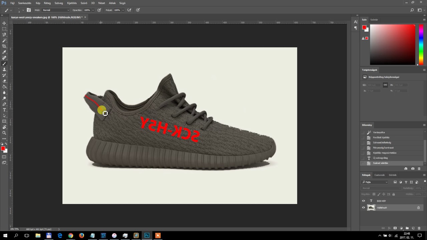Viewport: 427px width, 240px height.
Task: Toggle layer filtering switch
Action: pos(425,182)
